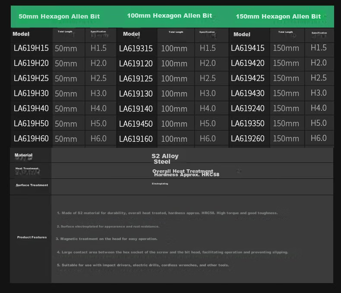Click feature 3 about magnetic treatment
Screen dimensions: 341x293
(x=106, y=239)
